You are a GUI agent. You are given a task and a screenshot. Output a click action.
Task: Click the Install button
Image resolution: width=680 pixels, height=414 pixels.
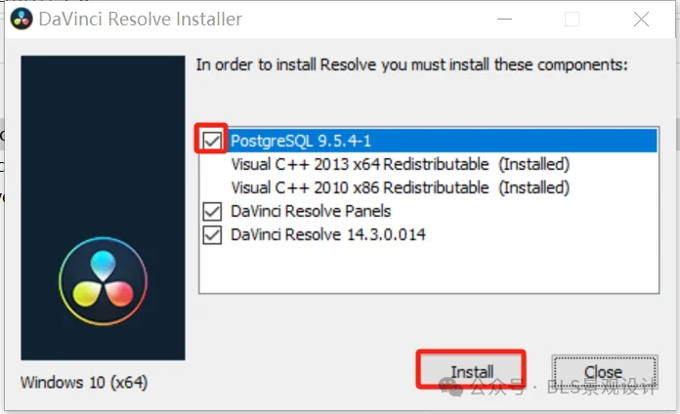pyautogui.click(x=471, y=371)
